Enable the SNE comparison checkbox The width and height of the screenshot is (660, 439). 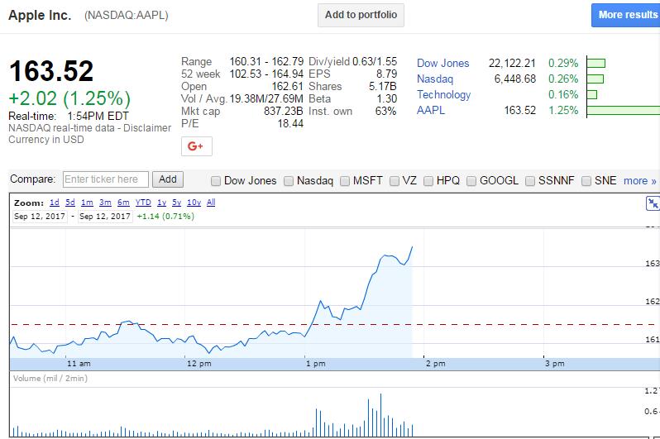(586, 181)
